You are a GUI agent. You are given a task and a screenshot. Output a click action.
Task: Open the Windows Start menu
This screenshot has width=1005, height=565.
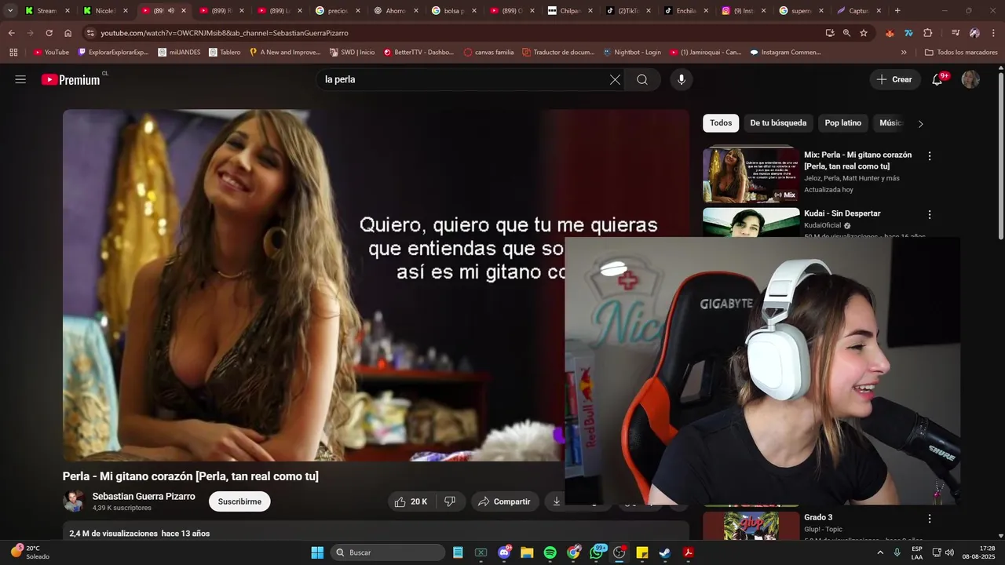point(317,552)
